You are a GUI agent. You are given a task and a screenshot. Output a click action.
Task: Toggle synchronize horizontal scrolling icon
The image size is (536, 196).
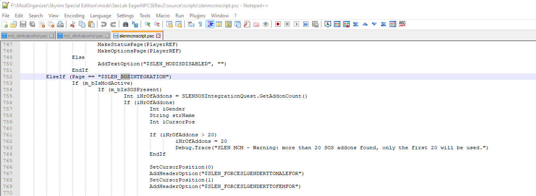[179, 24]
